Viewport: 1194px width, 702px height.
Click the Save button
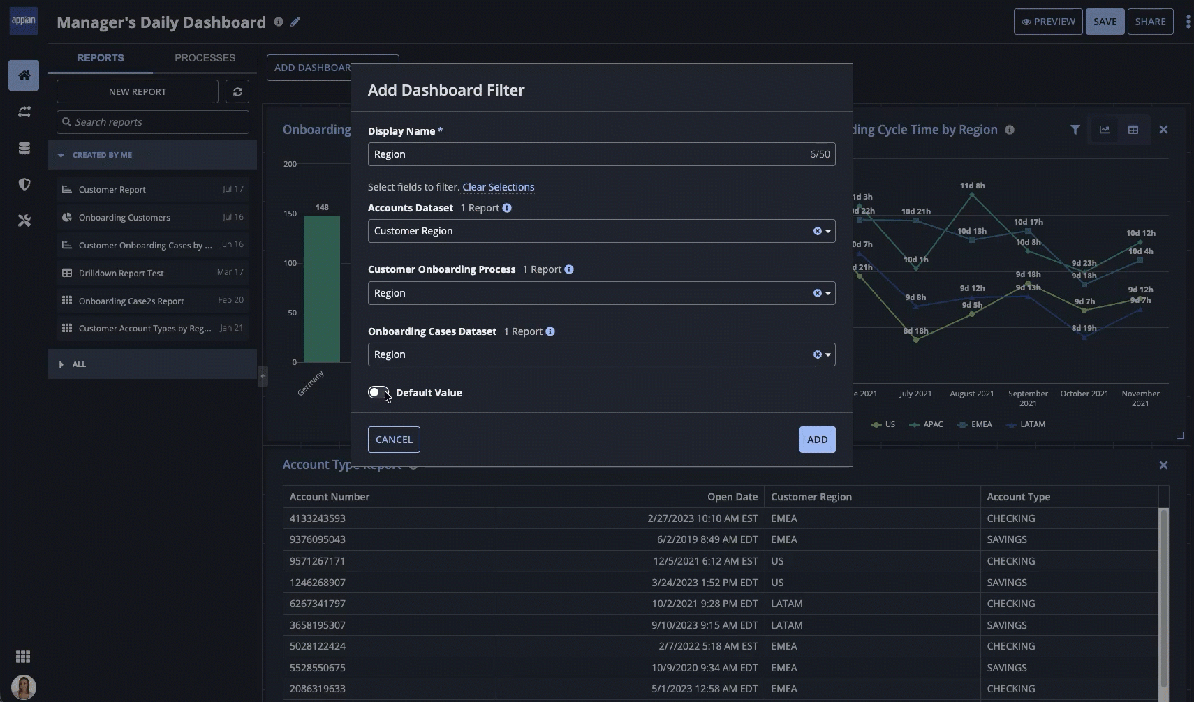[1105, 22]
